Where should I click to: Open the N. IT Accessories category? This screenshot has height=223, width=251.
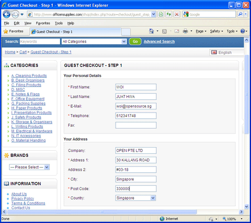click(26, 136)
